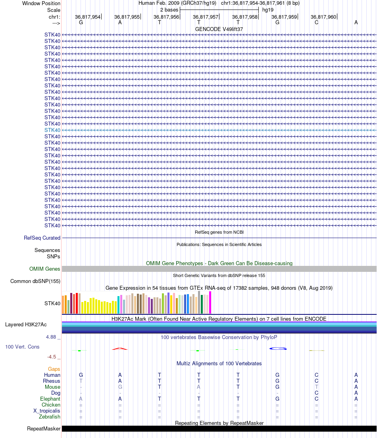This screenshot has width=377, height=438.
Task: Click the red A PhyloP conservation logo
Action: tap(119, 349)
